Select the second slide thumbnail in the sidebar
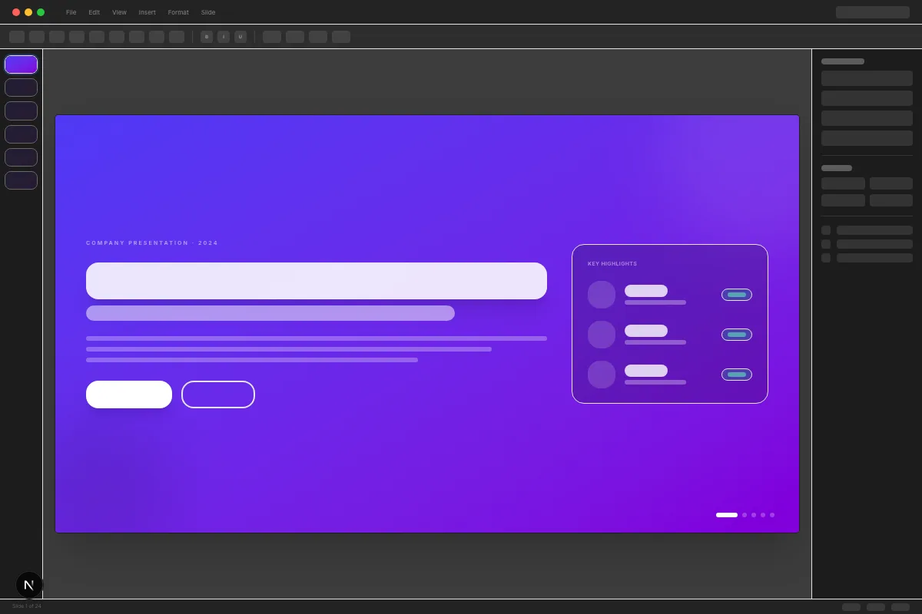This screenshot has width=922, height=614. (x=21, y=87)
